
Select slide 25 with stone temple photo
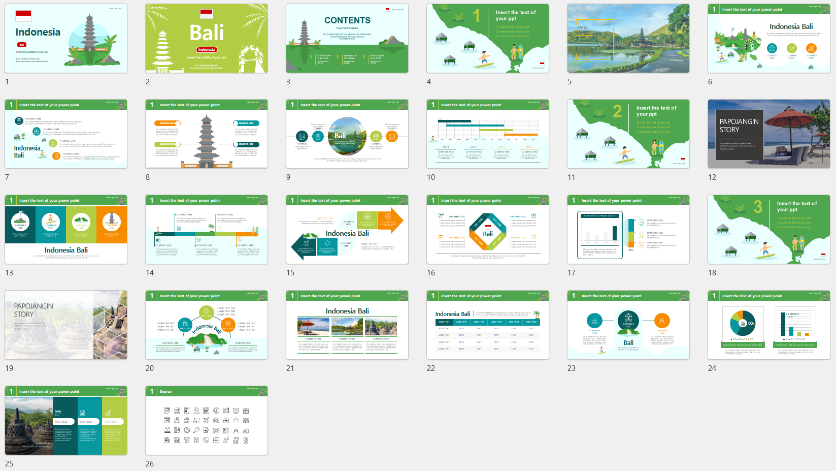tap(66, 421)
